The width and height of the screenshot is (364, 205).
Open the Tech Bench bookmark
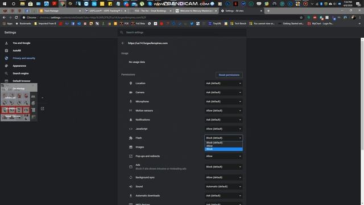coord(238,23)
